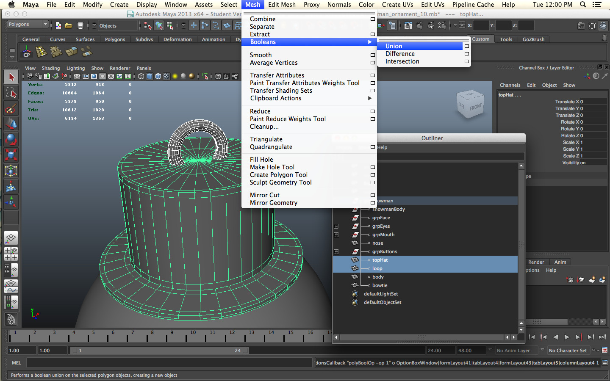Open the Polygons menu set dropdown
The image size is (610, 381).
click(x=28, y=24)
